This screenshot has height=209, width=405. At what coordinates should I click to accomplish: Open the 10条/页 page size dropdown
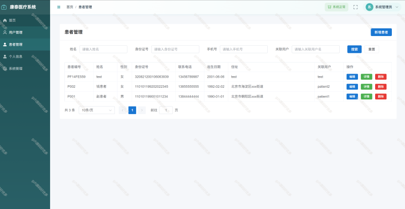[97, 110]
